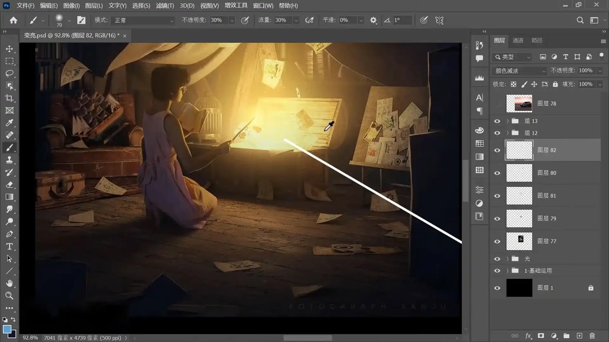The height and width of the screenshot is (342, 609).
Task: Select layer 图层 77 thumbnail
Action: pyautogui.click(x=519, y=241)
